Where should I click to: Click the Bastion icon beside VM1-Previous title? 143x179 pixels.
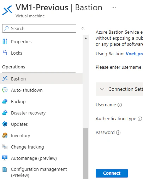pos(7,10)
